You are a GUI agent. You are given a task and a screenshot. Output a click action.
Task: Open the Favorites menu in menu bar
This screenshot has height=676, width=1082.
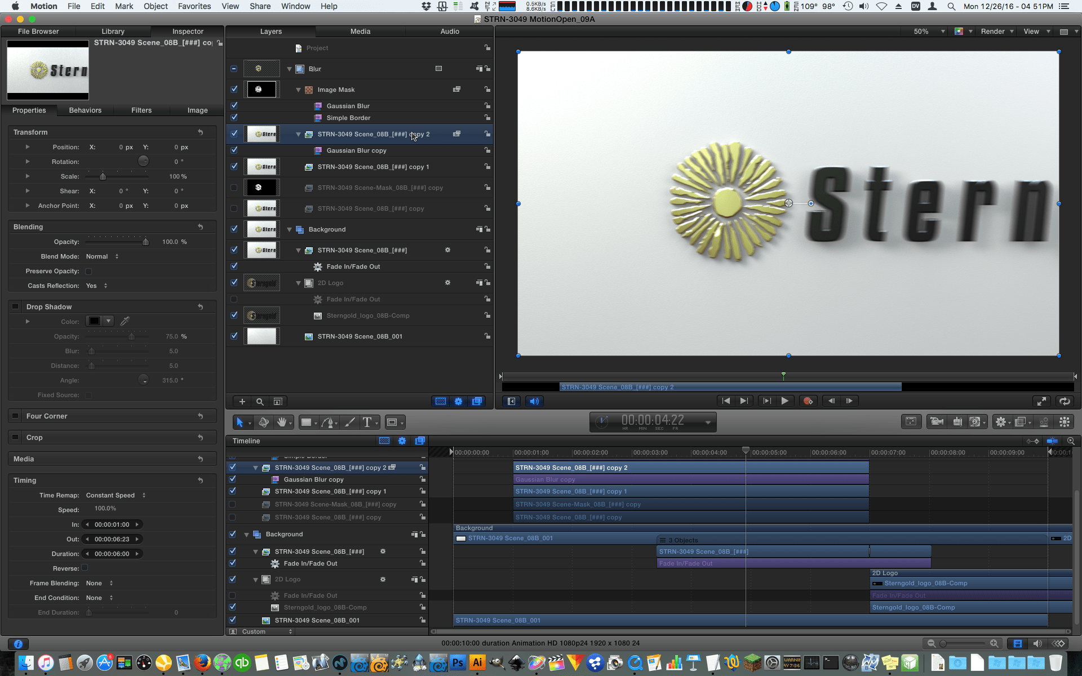194,6
